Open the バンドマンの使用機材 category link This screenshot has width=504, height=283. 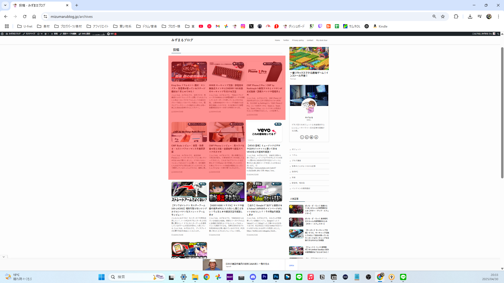click(x=309, y=188)
